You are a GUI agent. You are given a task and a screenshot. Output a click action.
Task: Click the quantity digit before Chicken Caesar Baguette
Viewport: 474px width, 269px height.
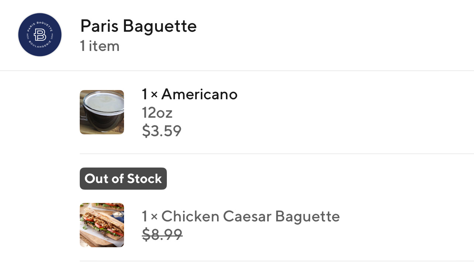point(145,216)
